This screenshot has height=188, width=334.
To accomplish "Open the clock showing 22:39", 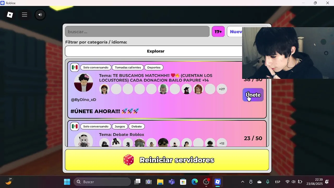I will point(315,182).
